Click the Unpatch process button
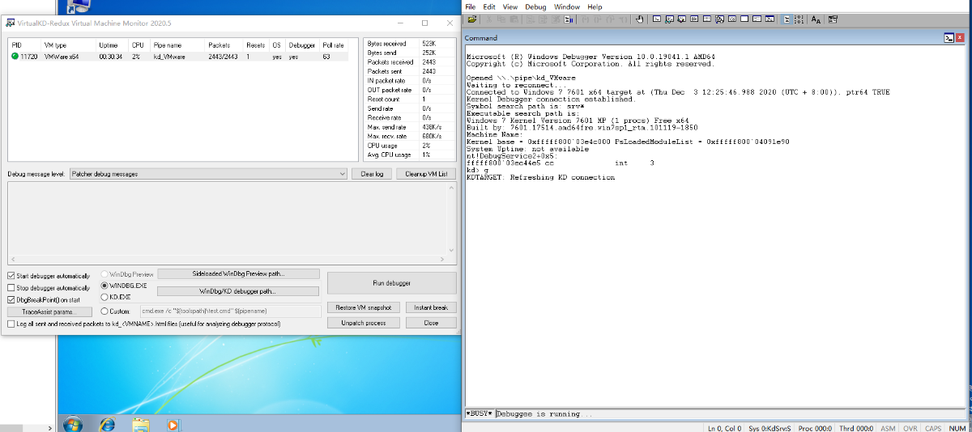This screenshot has height=432, width=972. point(364,323)
